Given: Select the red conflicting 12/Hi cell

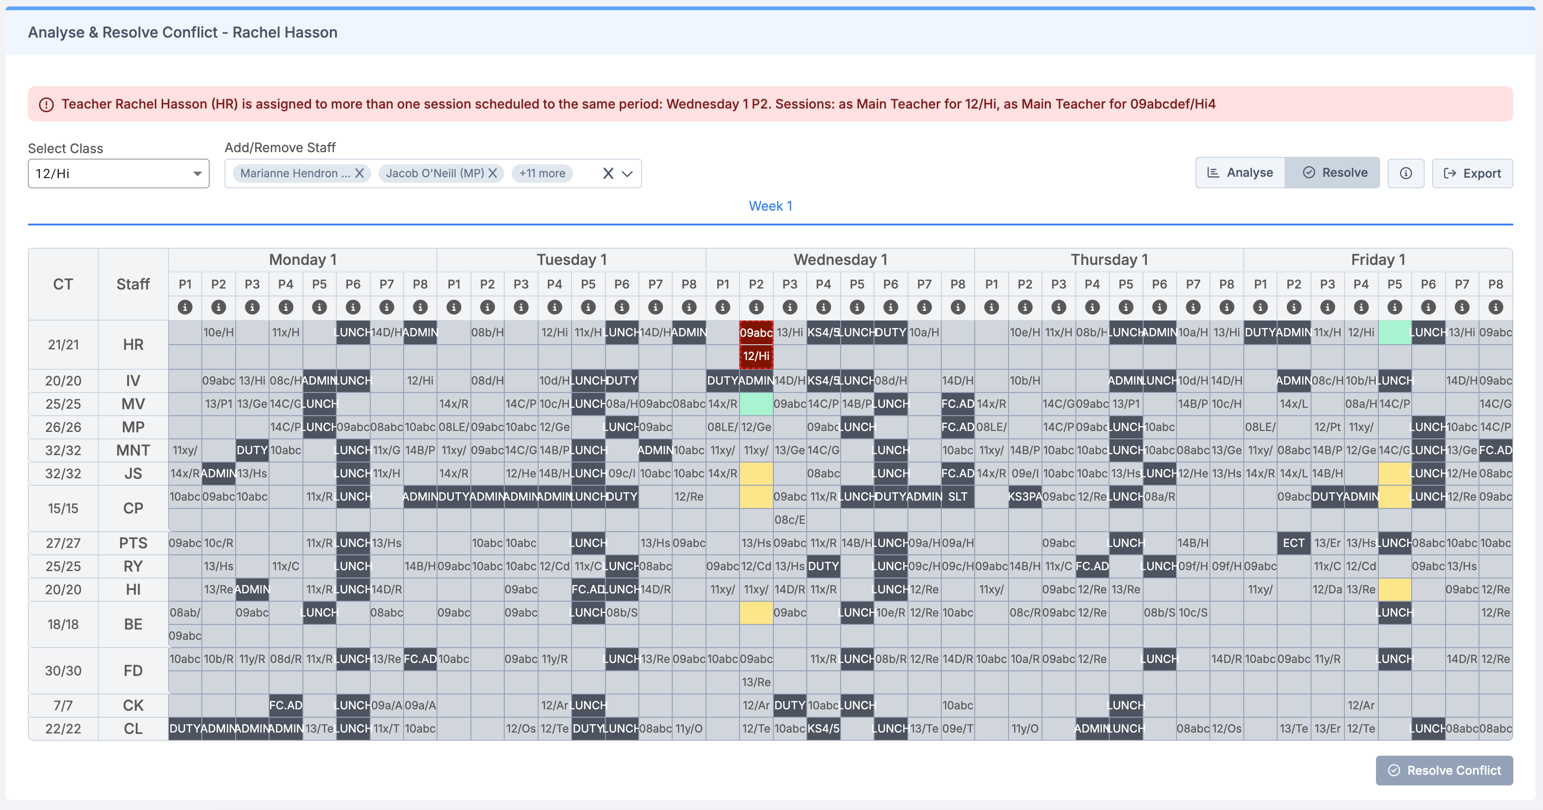Looking at the screenshot, I should 756,356.
